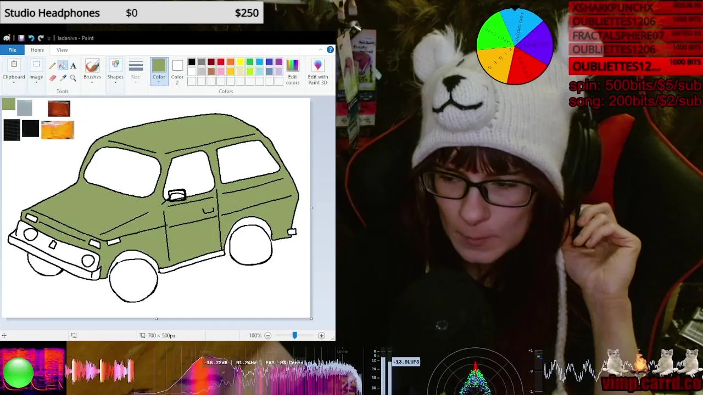
Task: Open Paint Help with the question mark icon
Action: 330,50
